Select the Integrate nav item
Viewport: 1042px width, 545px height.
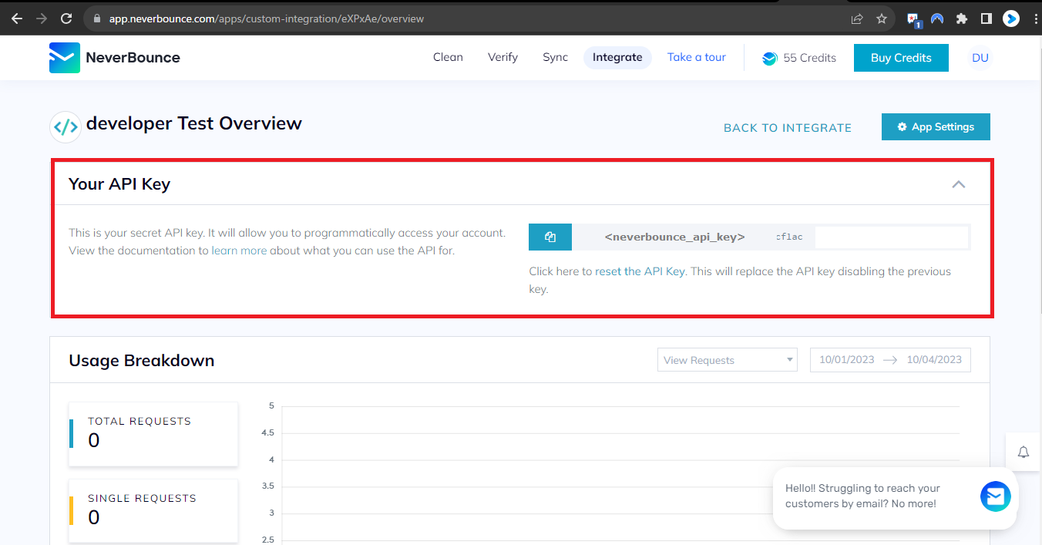[x=617, y=58]
